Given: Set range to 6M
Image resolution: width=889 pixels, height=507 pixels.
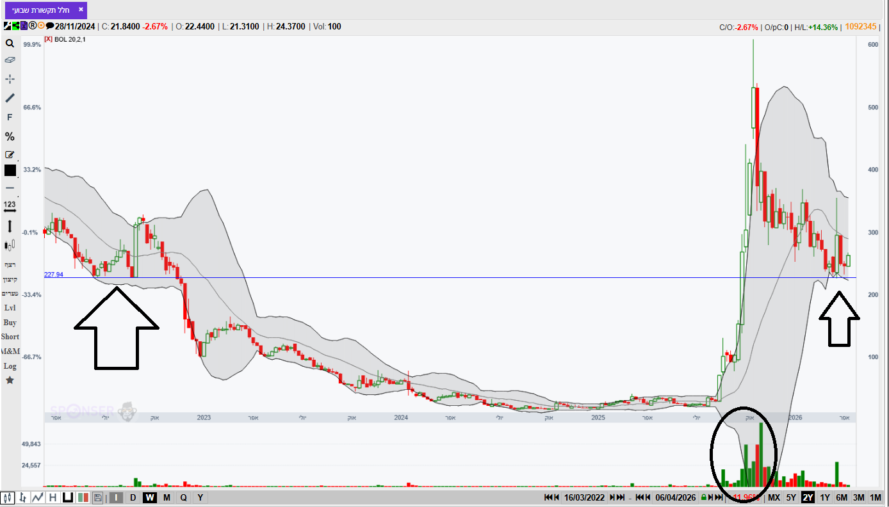Looking at the screenshot, I should [842, 497].
